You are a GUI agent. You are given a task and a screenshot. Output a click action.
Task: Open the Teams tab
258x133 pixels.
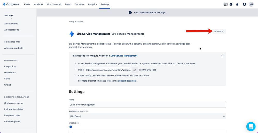[68, 4]
